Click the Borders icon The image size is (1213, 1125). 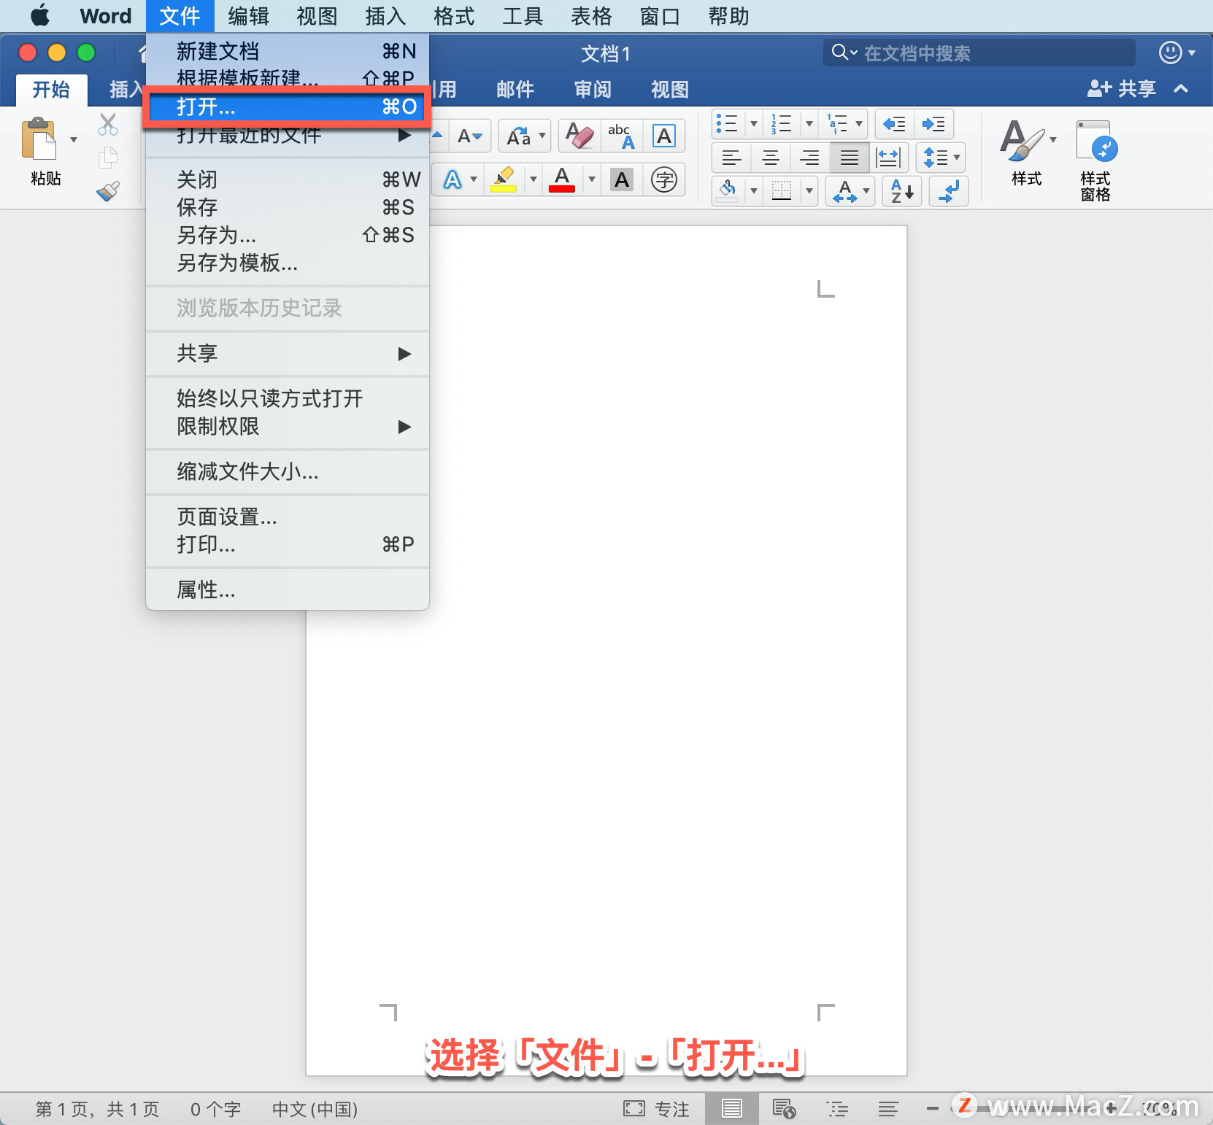coord(782,191)
